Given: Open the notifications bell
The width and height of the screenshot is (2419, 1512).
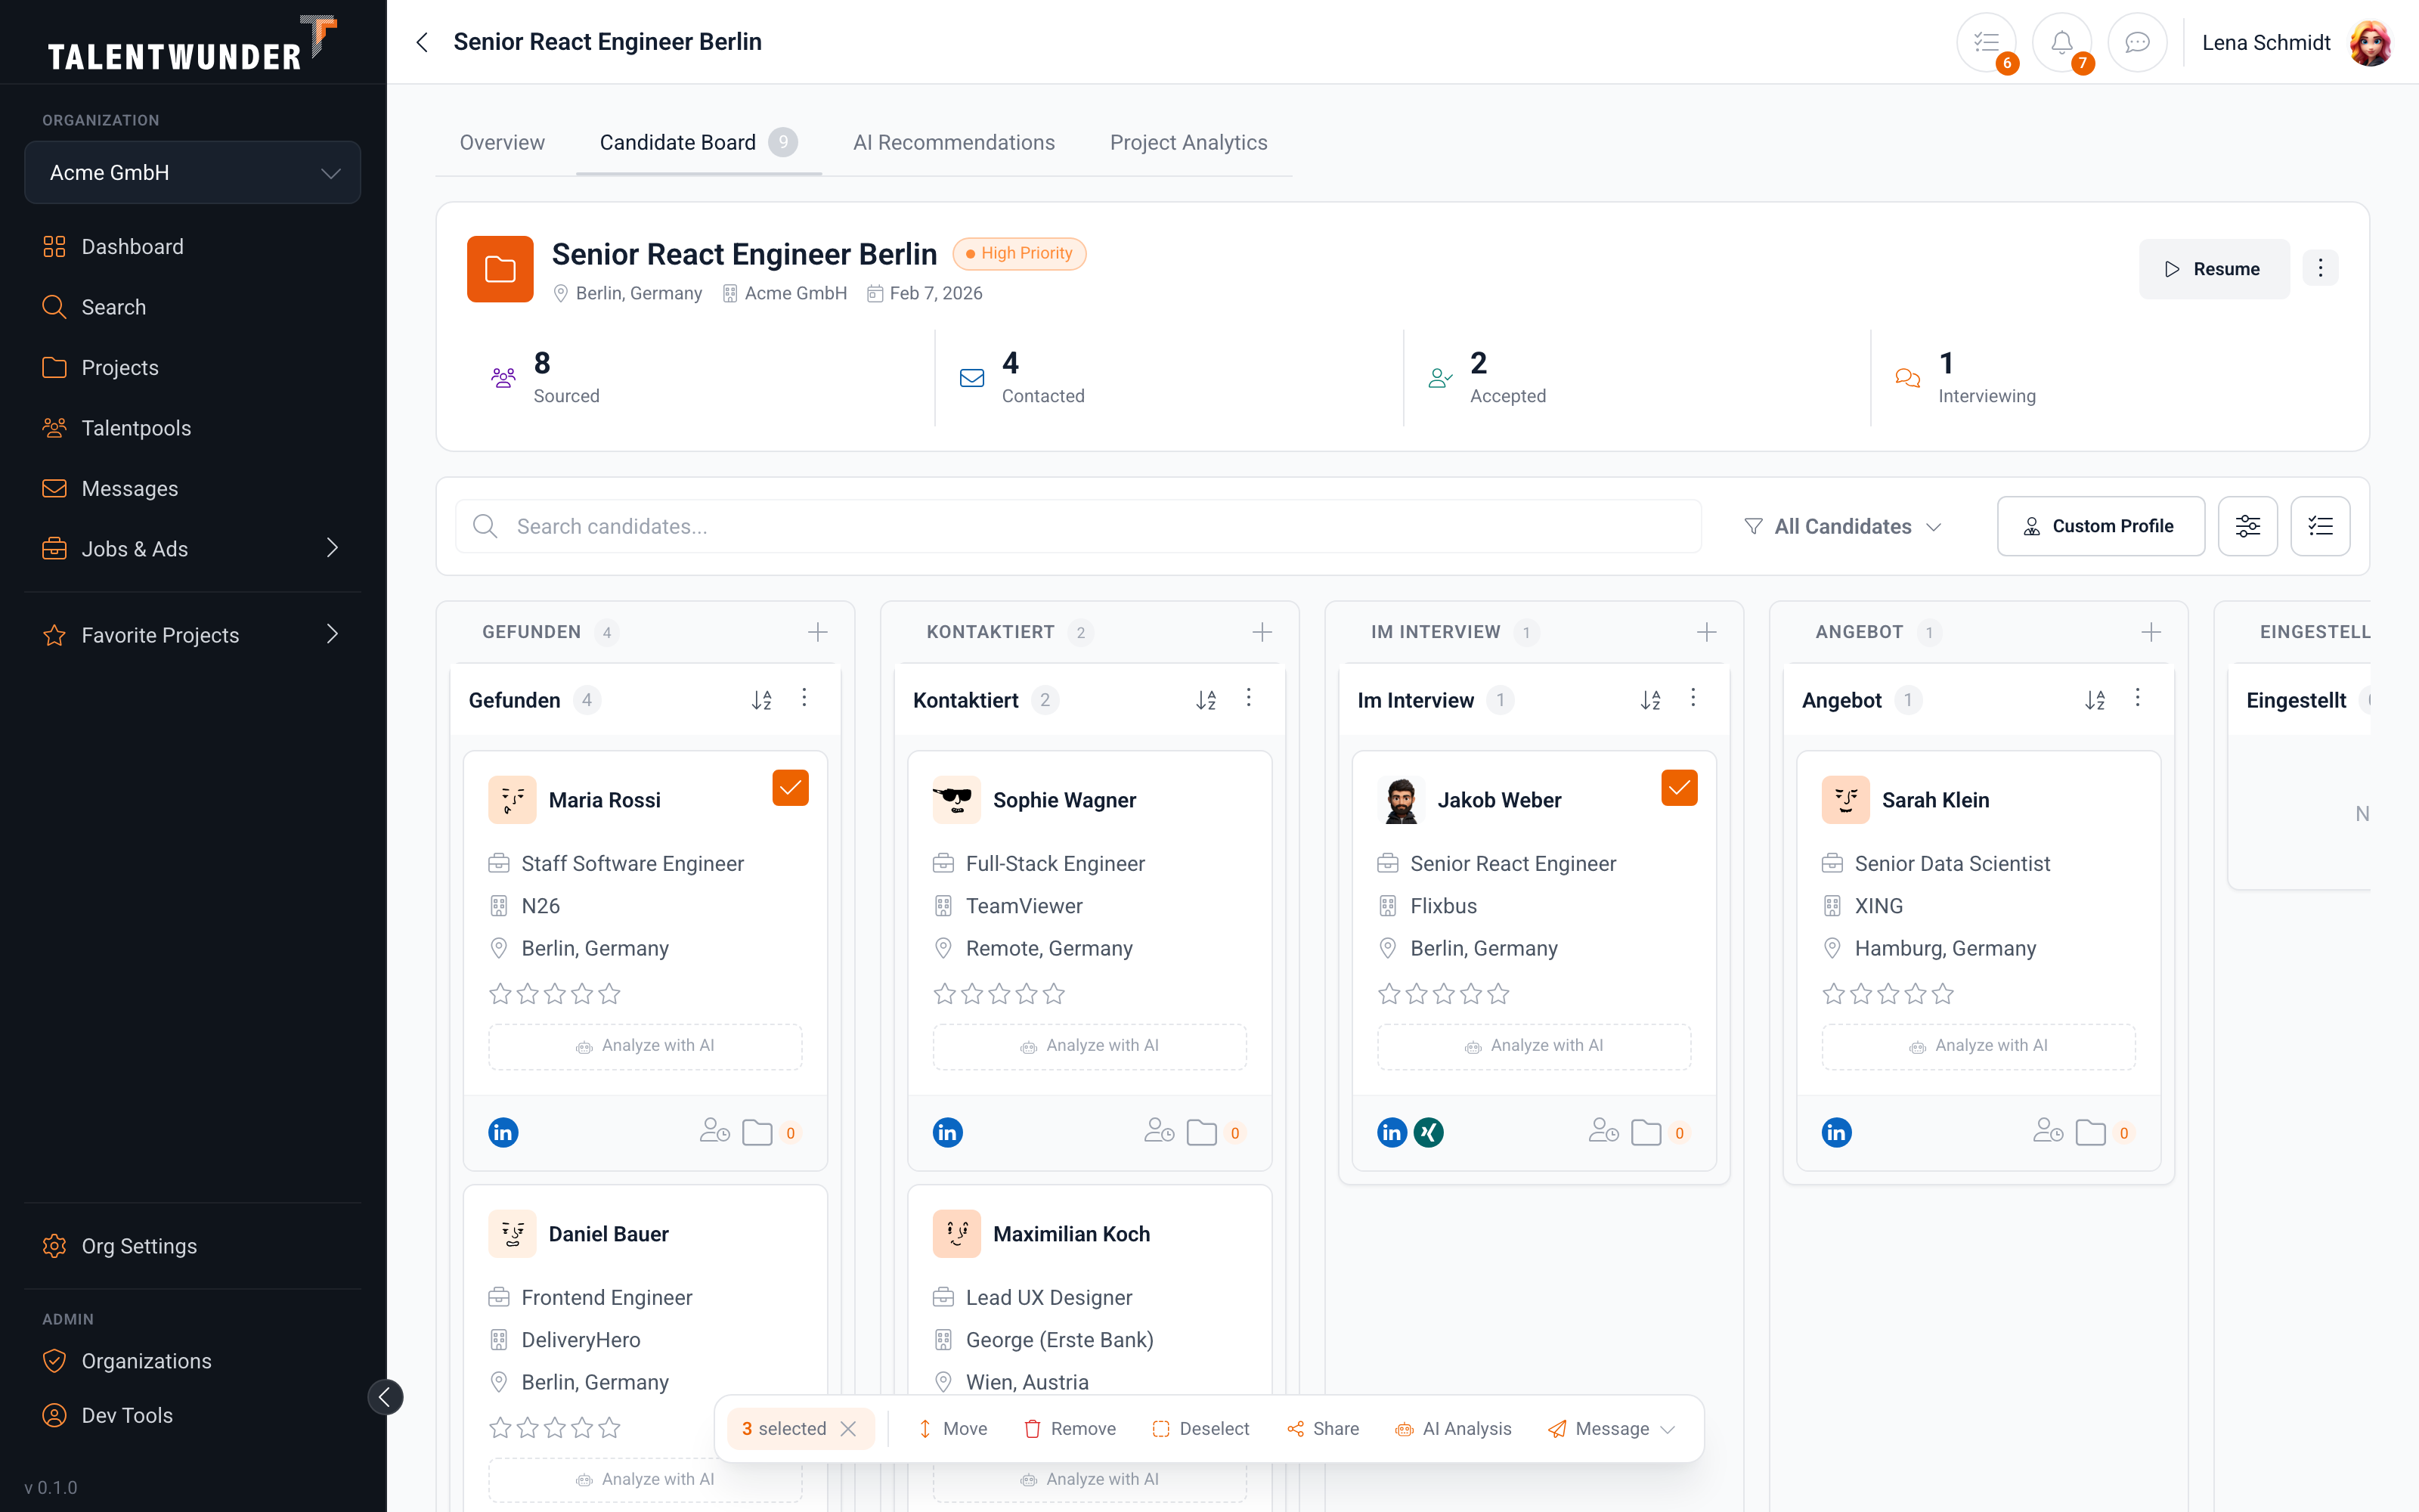Looking at the screenshot, I should tap(2061, 42).
